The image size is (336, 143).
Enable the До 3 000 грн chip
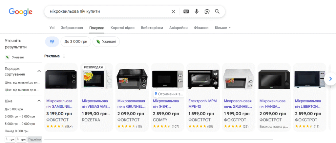[75, 42]
